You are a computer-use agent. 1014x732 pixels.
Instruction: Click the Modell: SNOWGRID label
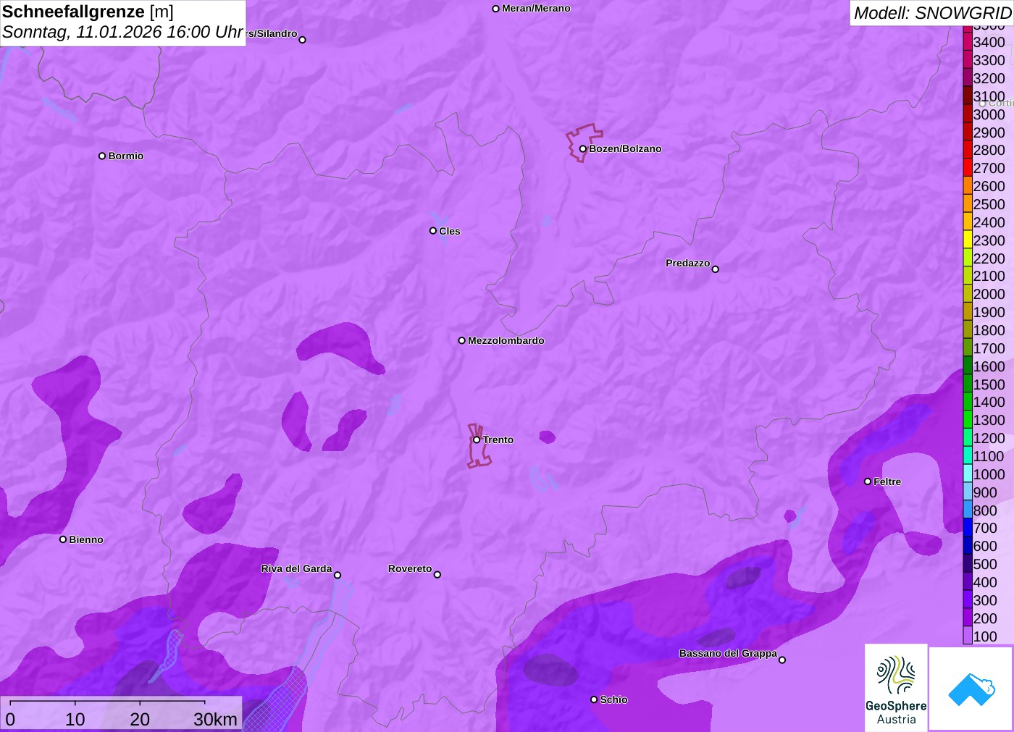click(x=932, y=13)
